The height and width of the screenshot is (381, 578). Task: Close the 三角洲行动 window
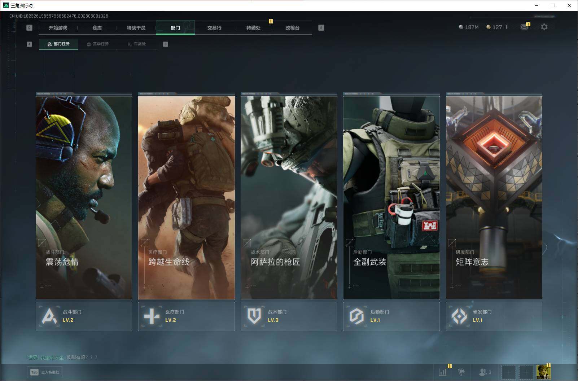point(569,5)
